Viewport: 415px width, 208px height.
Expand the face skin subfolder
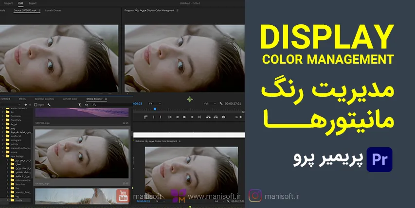(x=8, y=184)
